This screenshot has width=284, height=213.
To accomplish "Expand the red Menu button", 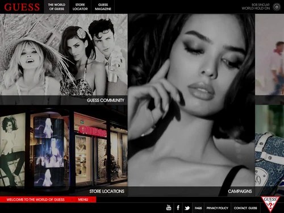I will [85, 199].
